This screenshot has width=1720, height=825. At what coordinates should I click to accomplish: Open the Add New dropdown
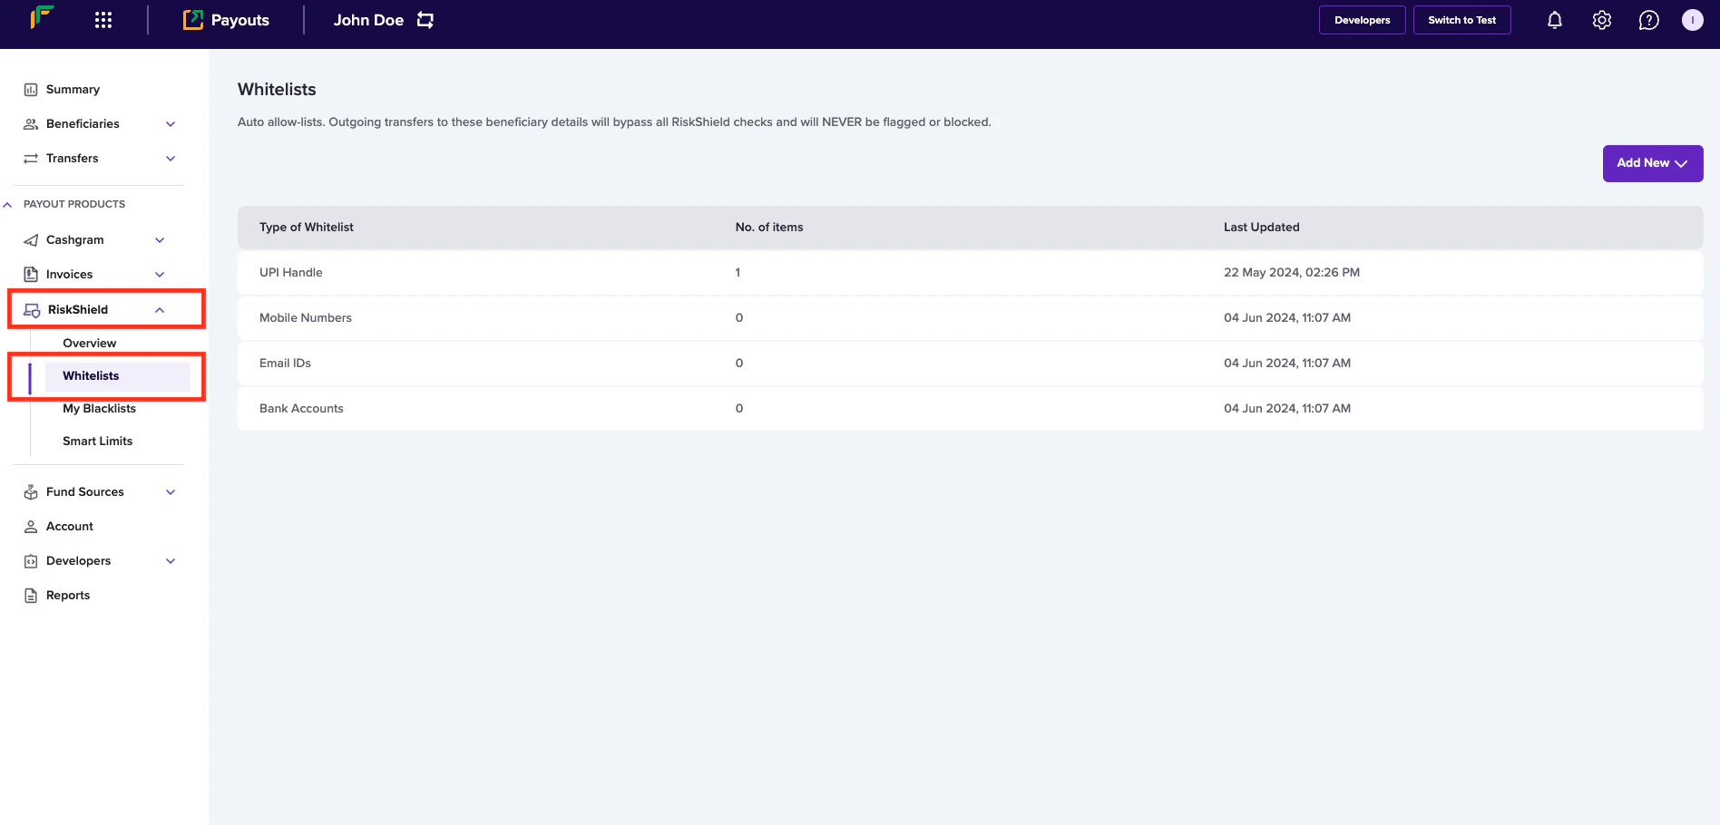[x=1653, y=163]
